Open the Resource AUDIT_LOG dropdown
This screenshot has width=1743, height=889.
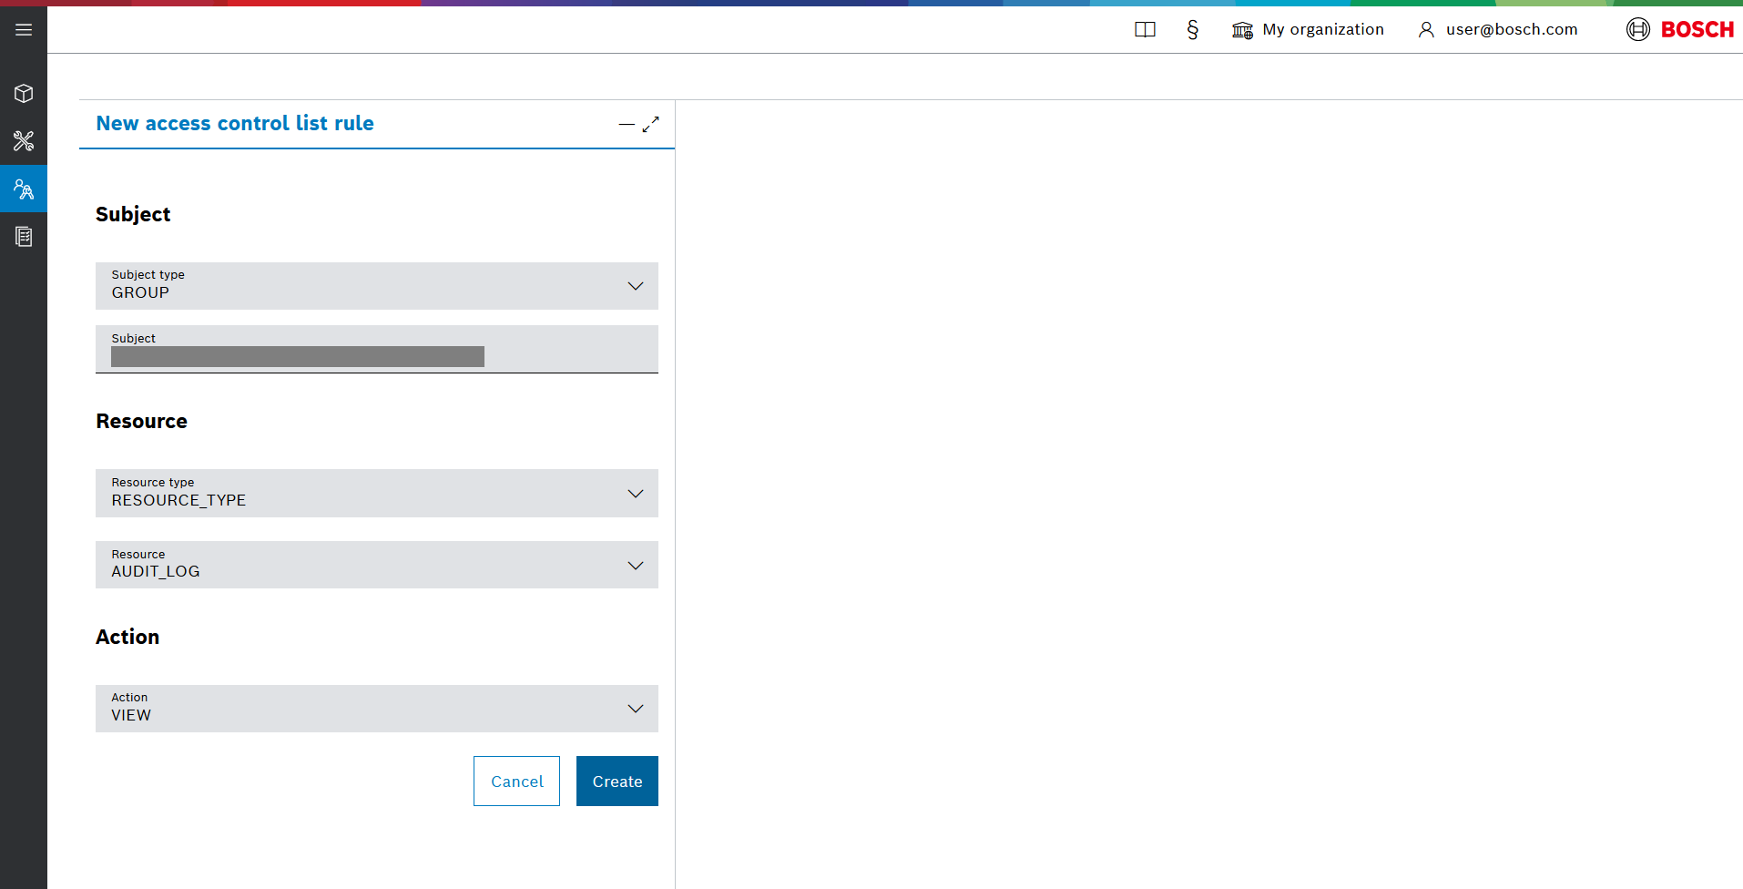pyautogui.click(x=376, y=565)
